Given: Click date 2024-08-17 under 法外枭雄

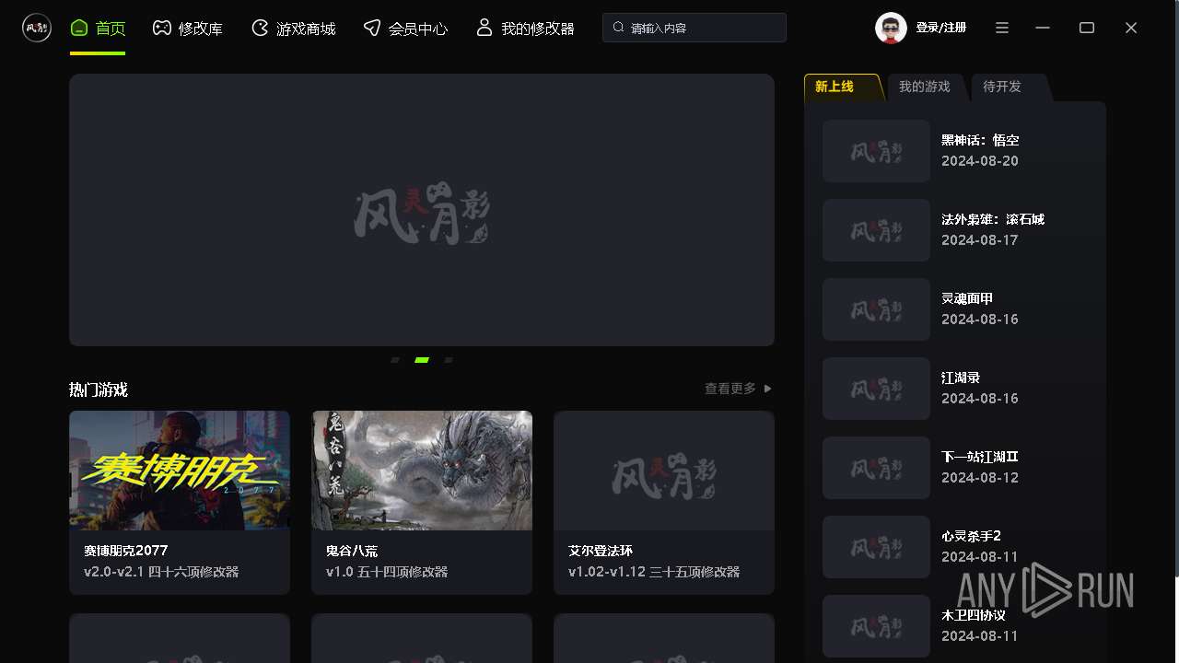Looking at the screenshot, I should click(980, 240).
